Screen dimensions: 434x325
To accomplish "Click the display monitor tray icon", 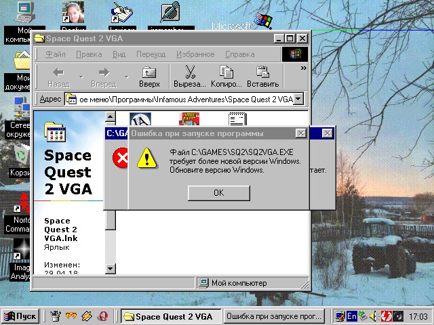I will (340, 316).
